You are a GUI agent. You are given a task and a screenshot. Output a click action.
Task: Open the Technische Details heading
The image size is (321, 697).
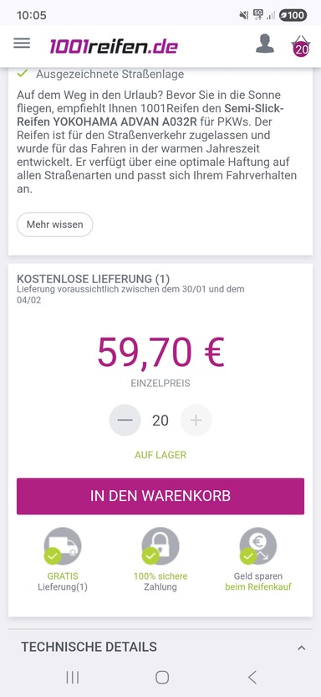89,647
